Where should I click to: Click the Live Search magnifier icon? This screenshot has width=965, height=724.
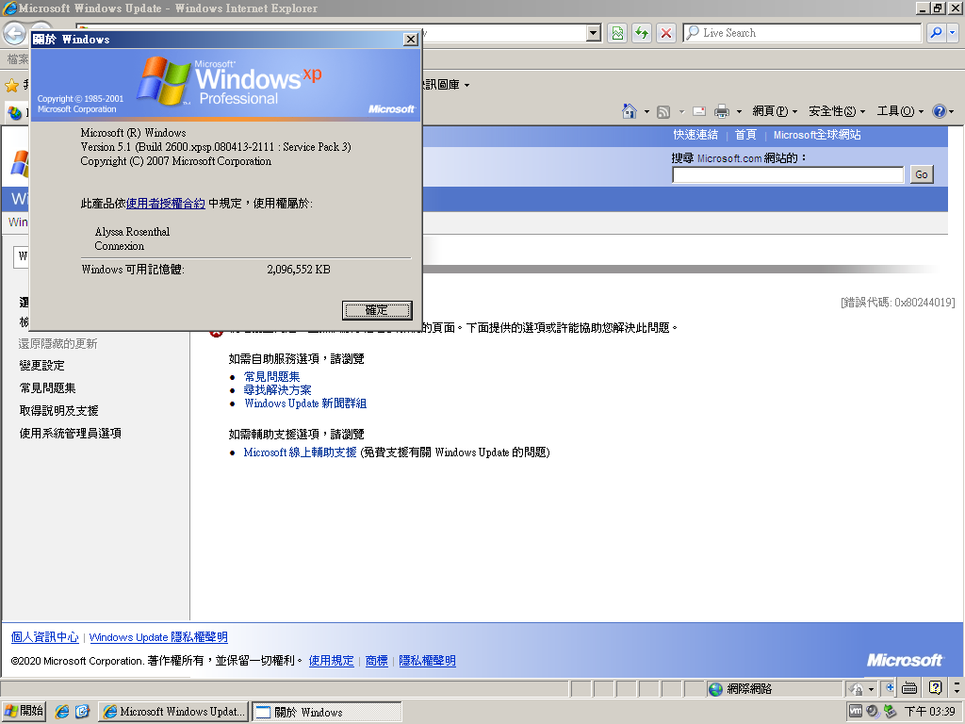point(936,33)
